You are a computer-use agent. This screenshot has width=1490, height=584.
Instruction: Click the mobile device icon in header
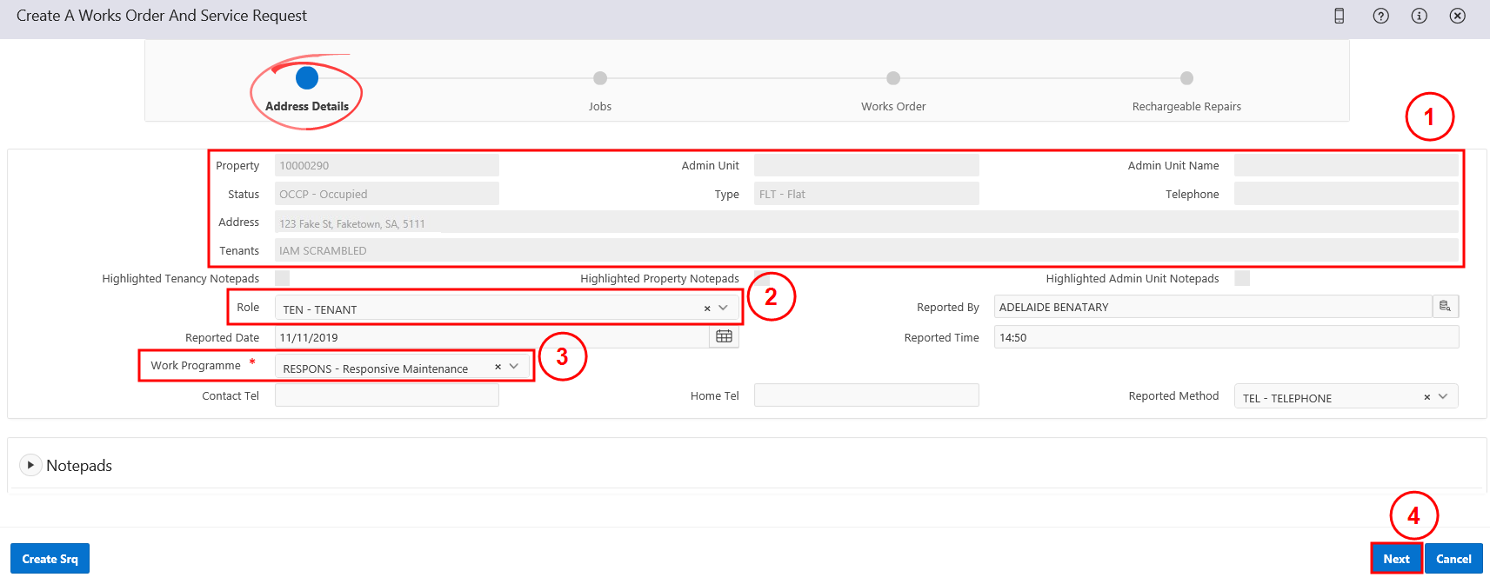[x=1340, y=16]
